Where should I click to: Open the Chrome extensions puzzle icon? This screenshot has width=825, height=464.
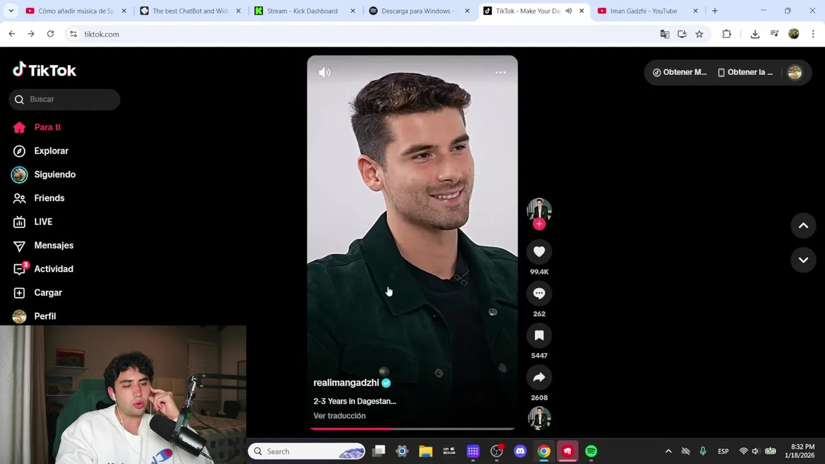click(726, 34)
